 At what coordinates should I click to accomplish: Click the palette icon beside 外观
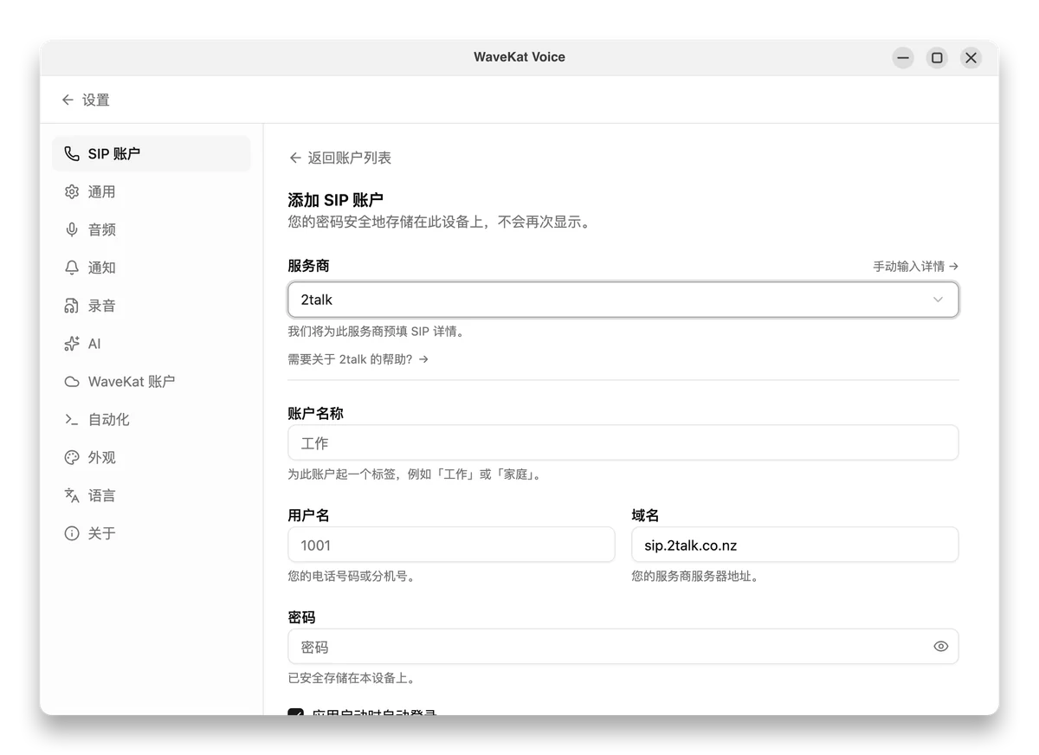click(72, 458)
